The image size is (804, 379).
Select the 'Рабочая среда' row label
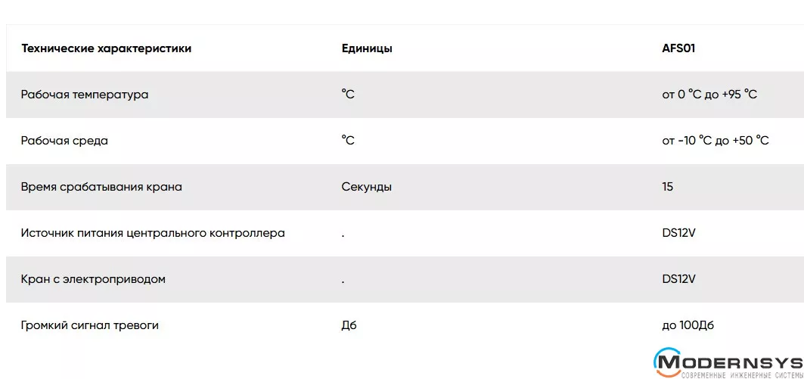[x=64, y=141]
